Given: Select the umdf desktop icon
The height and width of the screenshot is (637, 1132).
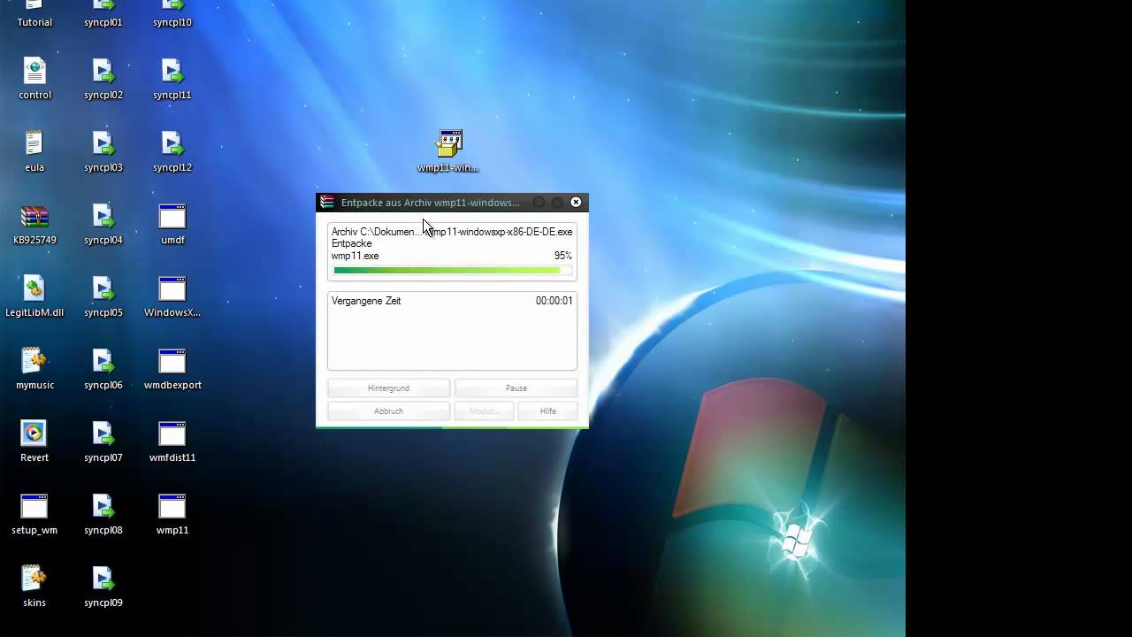Looking at the screenshot, I should click(x=172, y=223).
